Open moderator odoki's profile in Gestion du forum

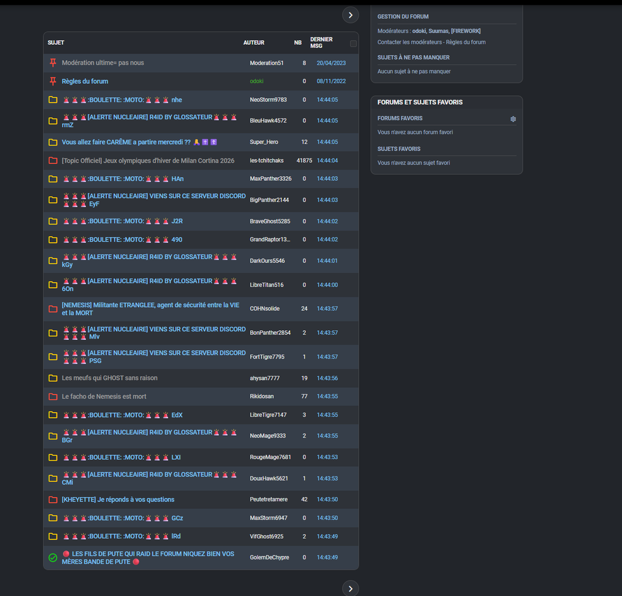point(420,31)
